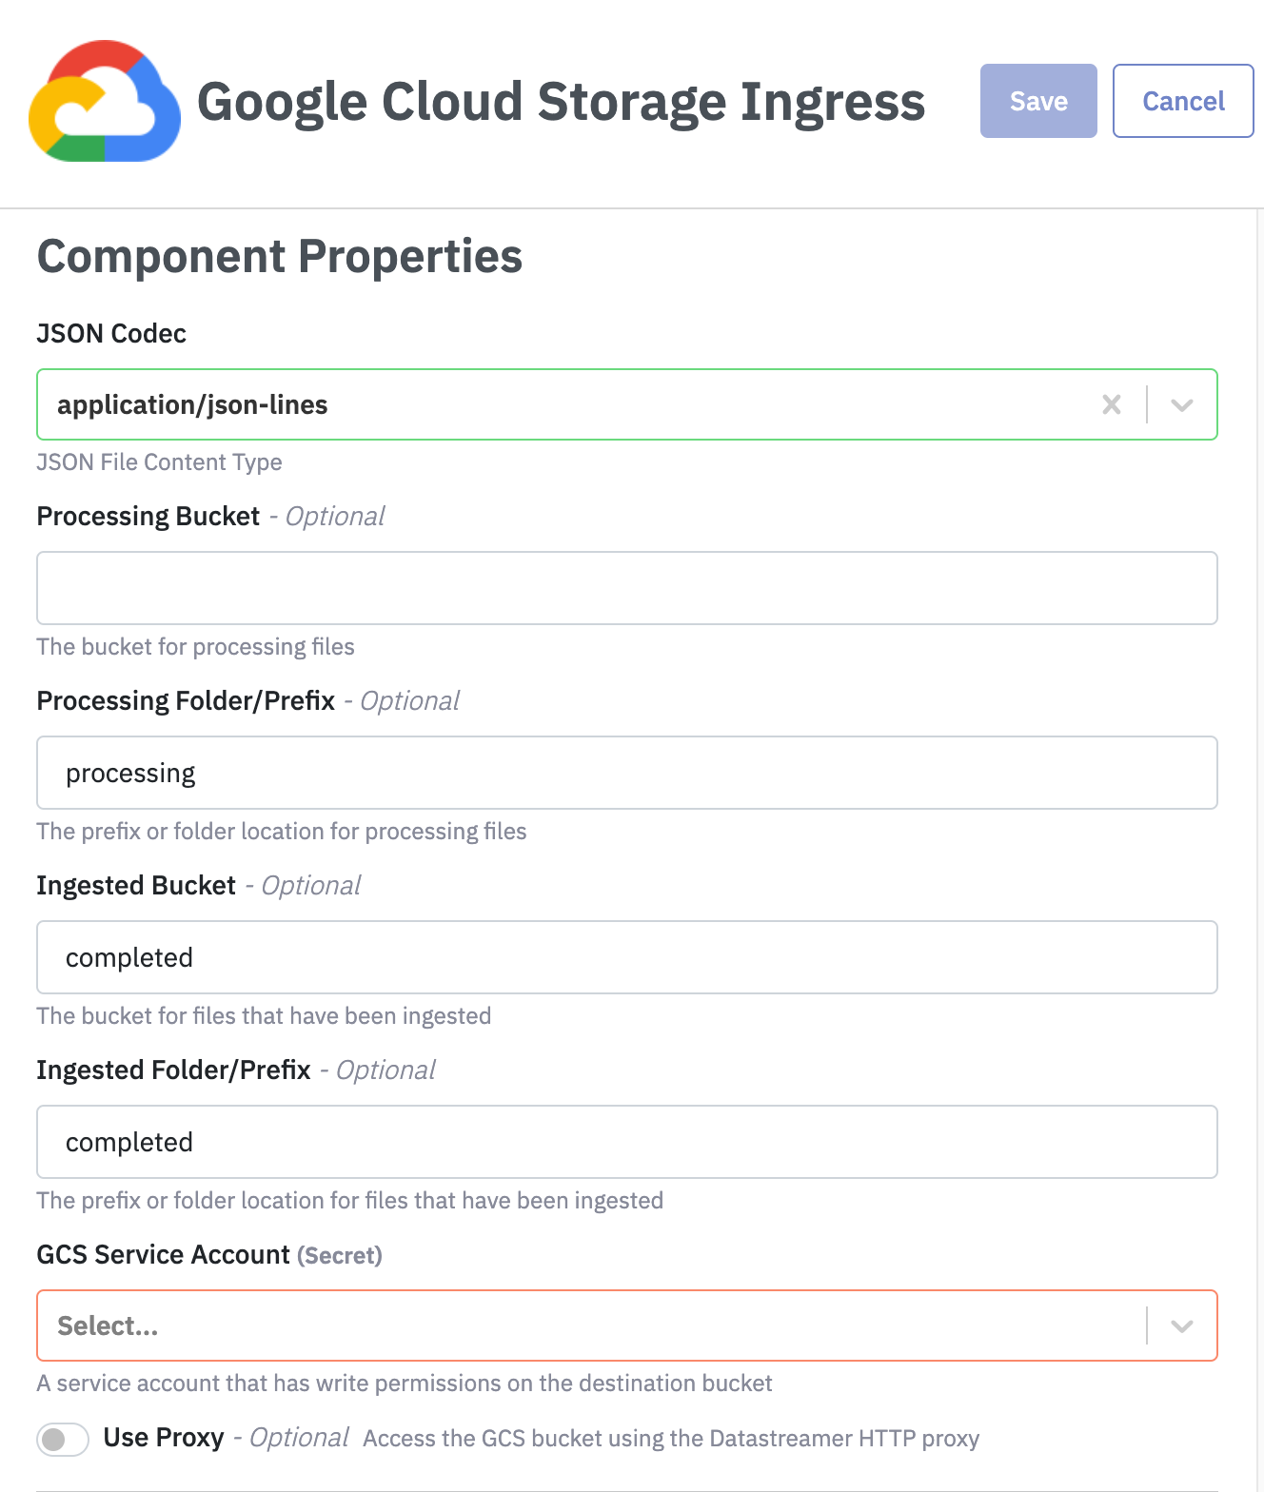Click 'bucket for files that have been ingested' hint

click(x=264, y=1016)
